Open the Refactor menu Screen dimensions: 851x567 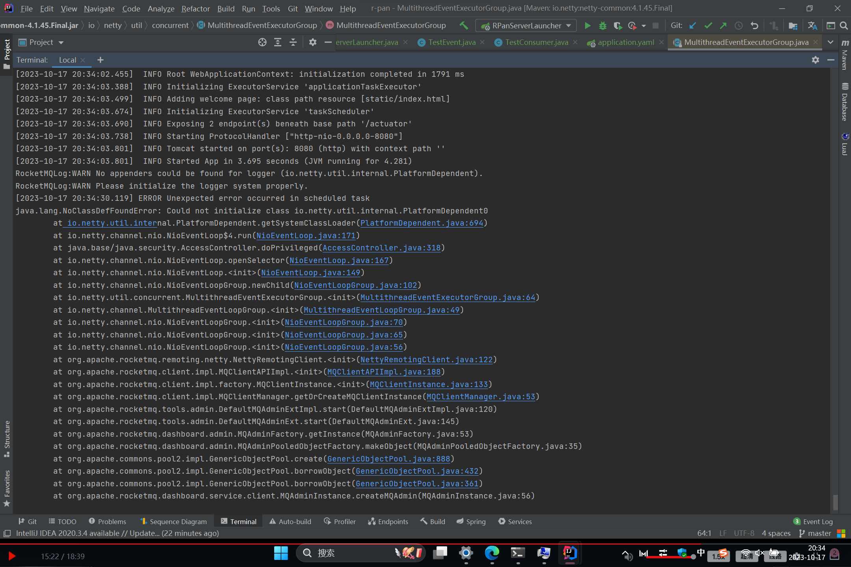(195, 8)
